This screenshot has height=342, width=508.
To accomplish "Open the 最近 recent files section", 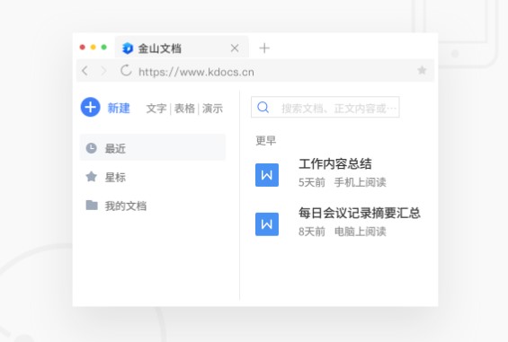I will pyautogui.click(x=153, y=147).
